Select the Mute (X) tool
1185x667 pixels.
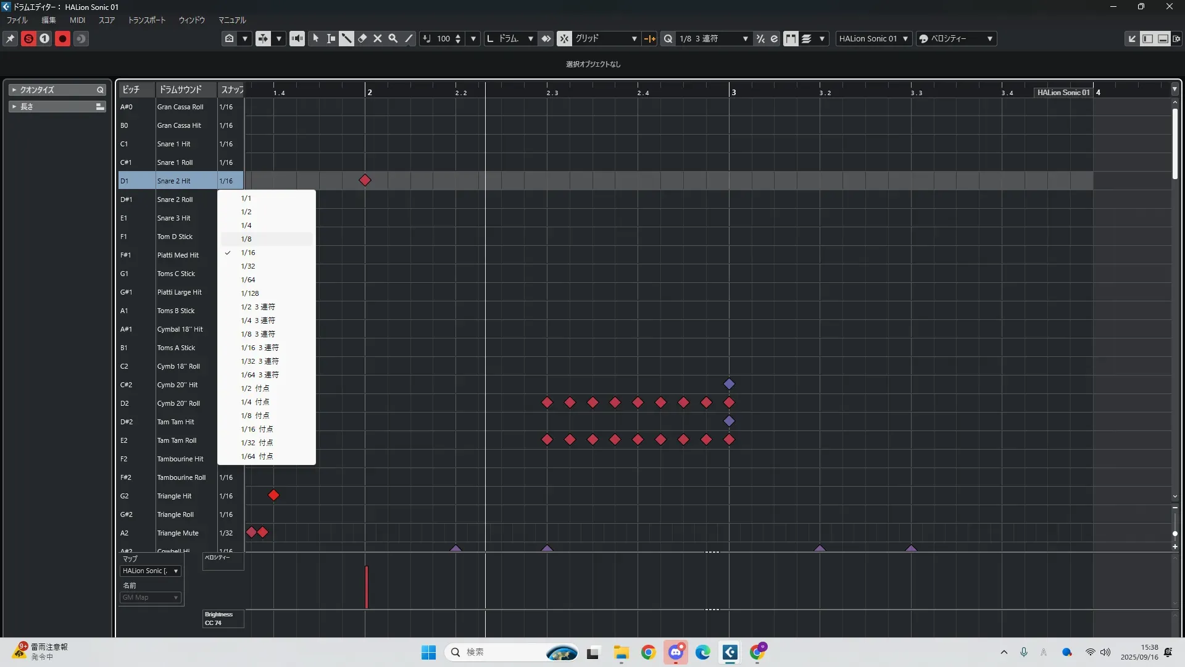(378, 38)
